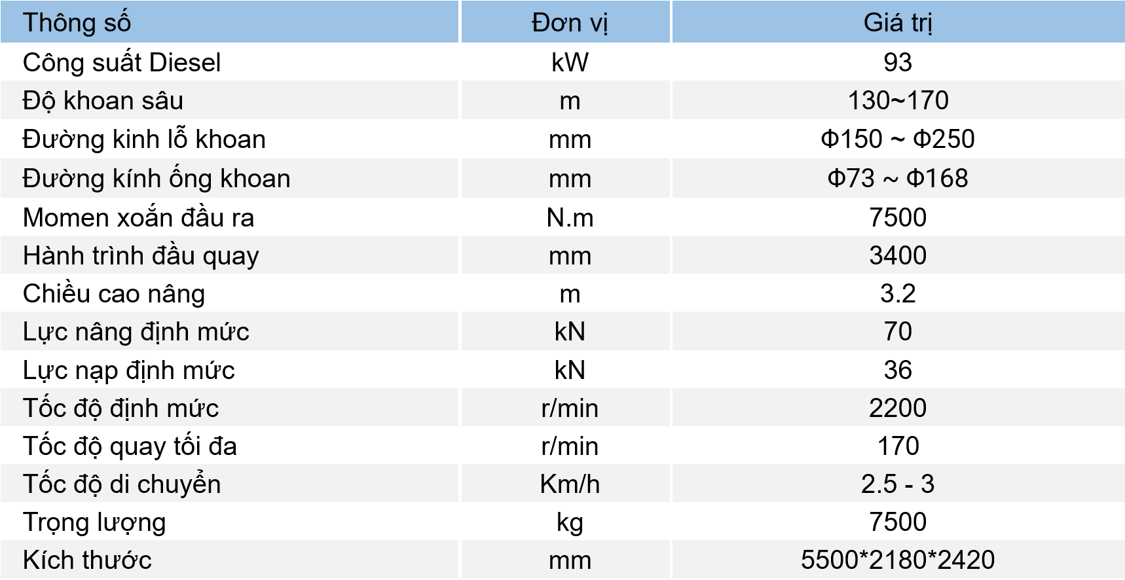Click the "Lực nâng định mức" cell

136,332
